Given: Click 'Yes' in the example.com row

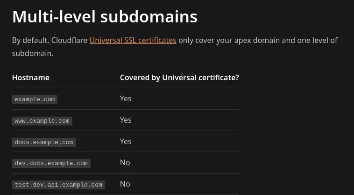Looking at the screenshot, I should click(x=126, y=98).
